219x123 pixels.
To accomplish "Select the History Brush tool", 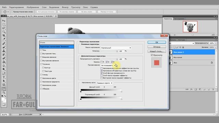I will click(x=4, y=55).
